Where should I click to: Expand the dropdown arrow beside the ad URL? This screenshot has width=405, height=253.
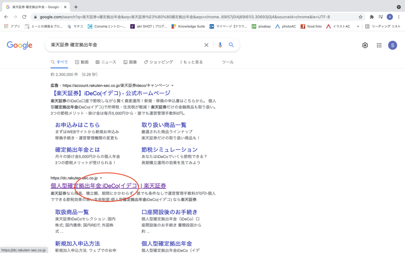point(172,85)
